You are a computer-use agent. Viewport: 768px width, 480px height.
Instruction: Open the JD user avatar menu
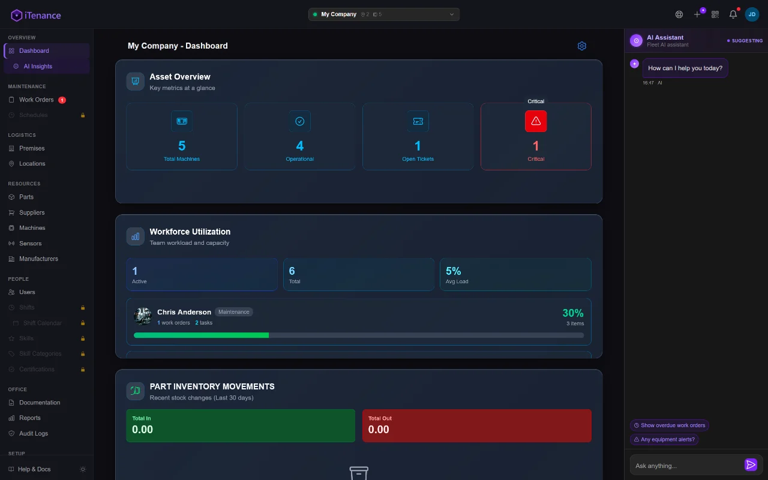click(x=752, y=14)
